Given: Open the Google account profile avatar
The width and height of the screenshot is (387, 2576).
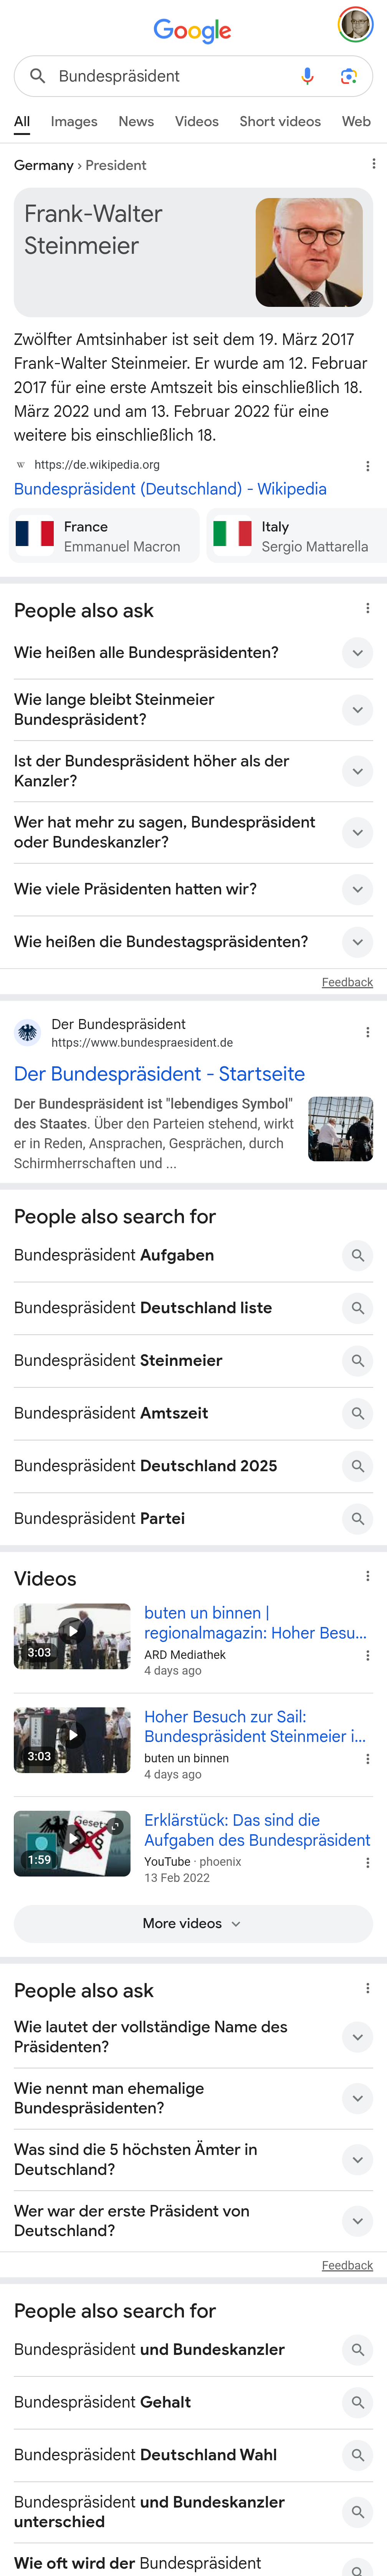Looking at the screenshot, I should 355,25.
